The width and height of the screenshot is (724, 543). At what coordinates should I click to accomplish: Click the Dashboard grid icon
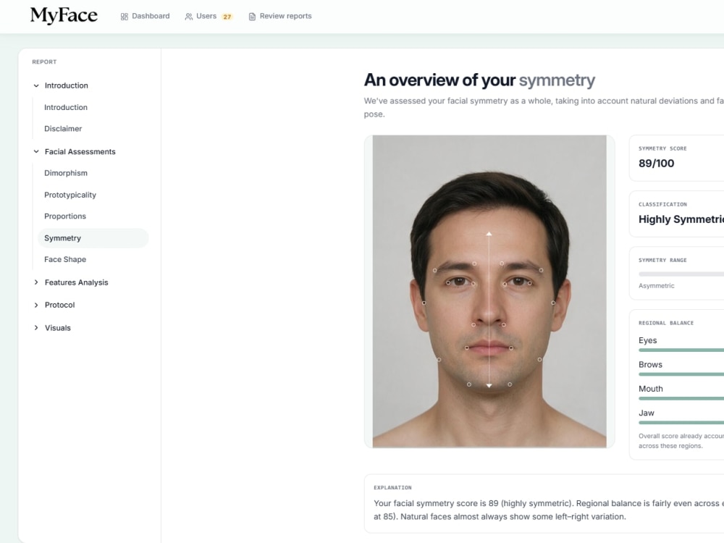125,17
